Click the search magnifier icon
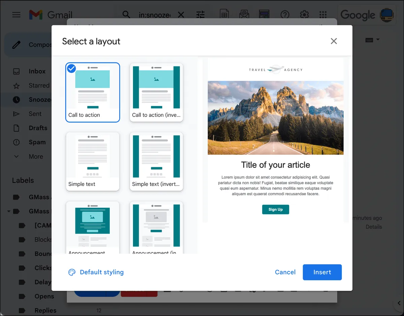Image resolution: width=404 pixels, height=316 pixels. pos(126,15)
